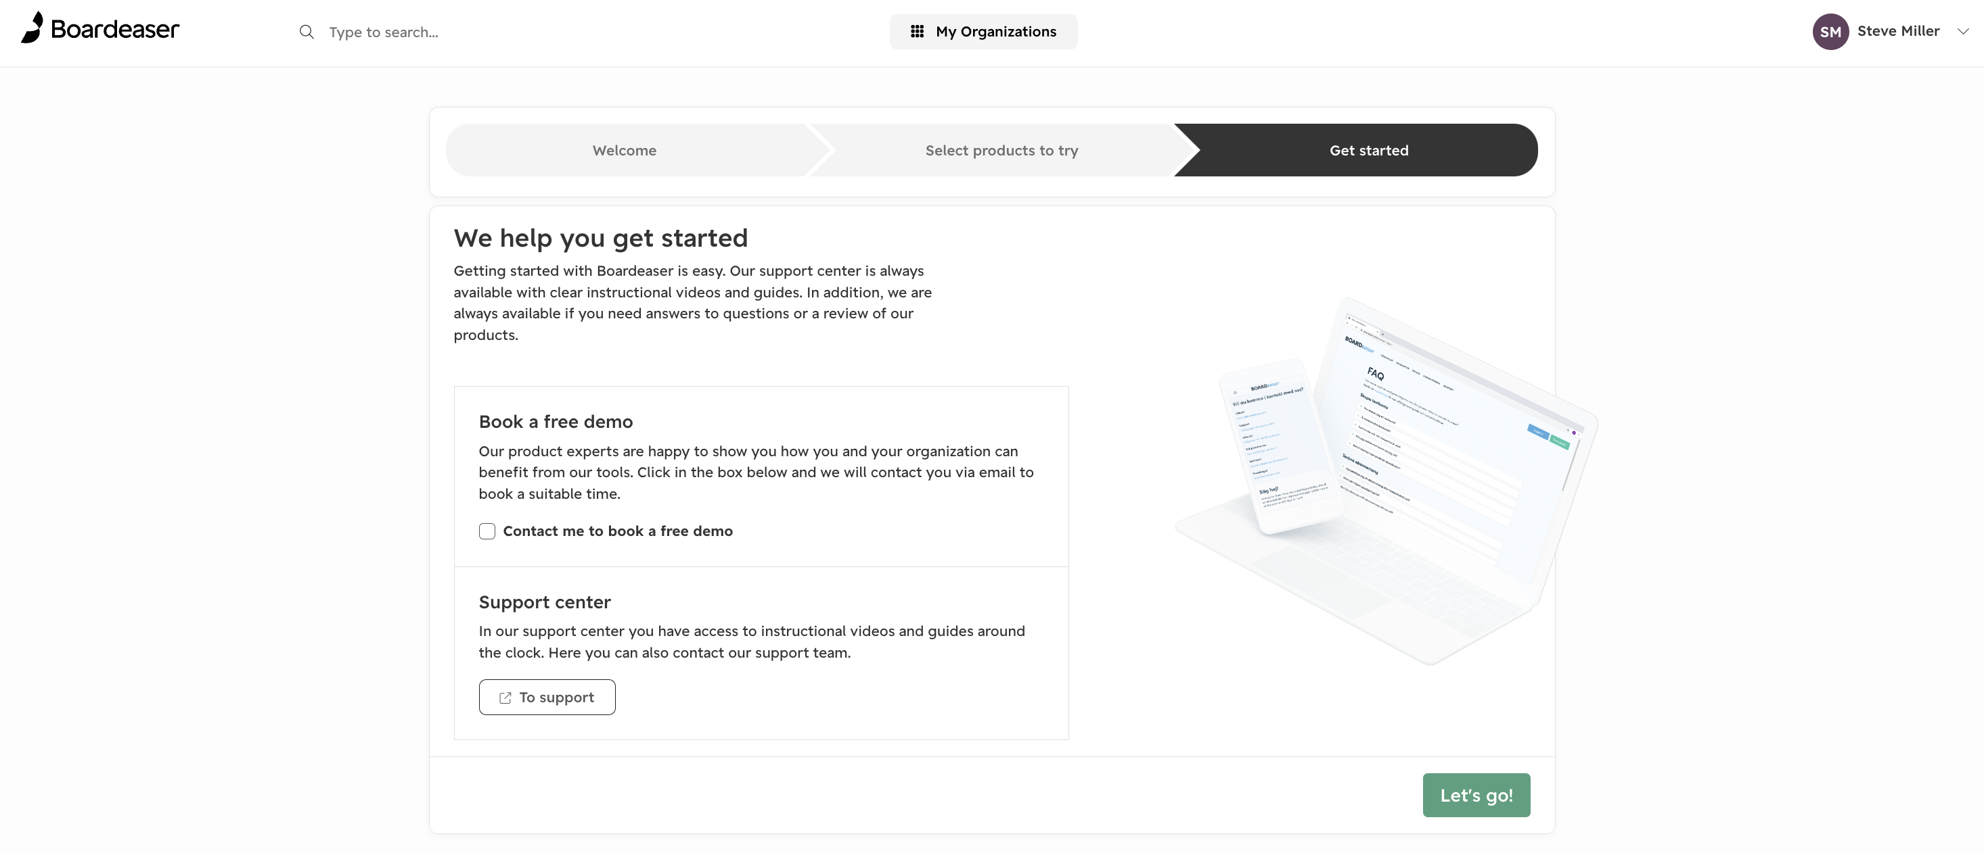Go to the Welcome step

point(625,150)
